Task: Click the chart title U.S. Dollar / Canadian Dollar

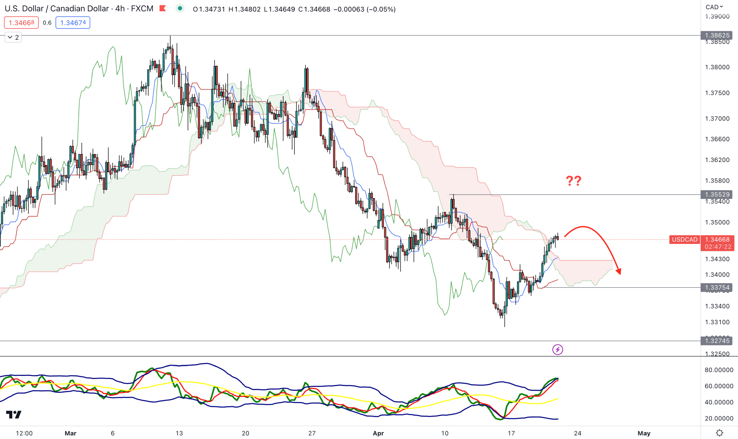Action: click(x=57, y=8)
